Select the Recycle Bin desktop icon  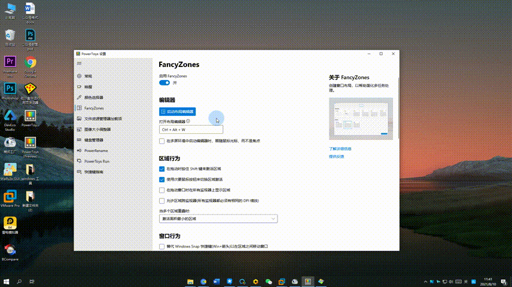click(x=10, y=38)
